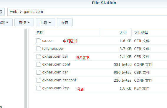Open the 操作 dropdown menu
167x108 pixels.
click(x=24, y=22)
